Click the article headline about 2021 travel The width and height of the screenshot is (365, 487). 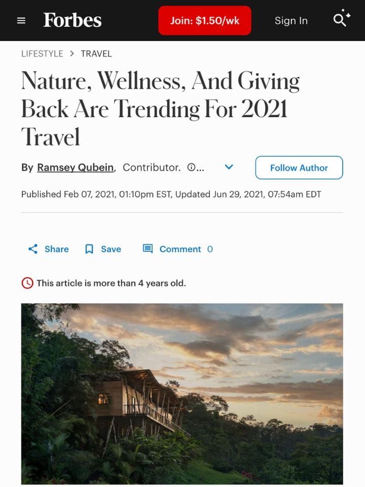click(x=160, y=109)
